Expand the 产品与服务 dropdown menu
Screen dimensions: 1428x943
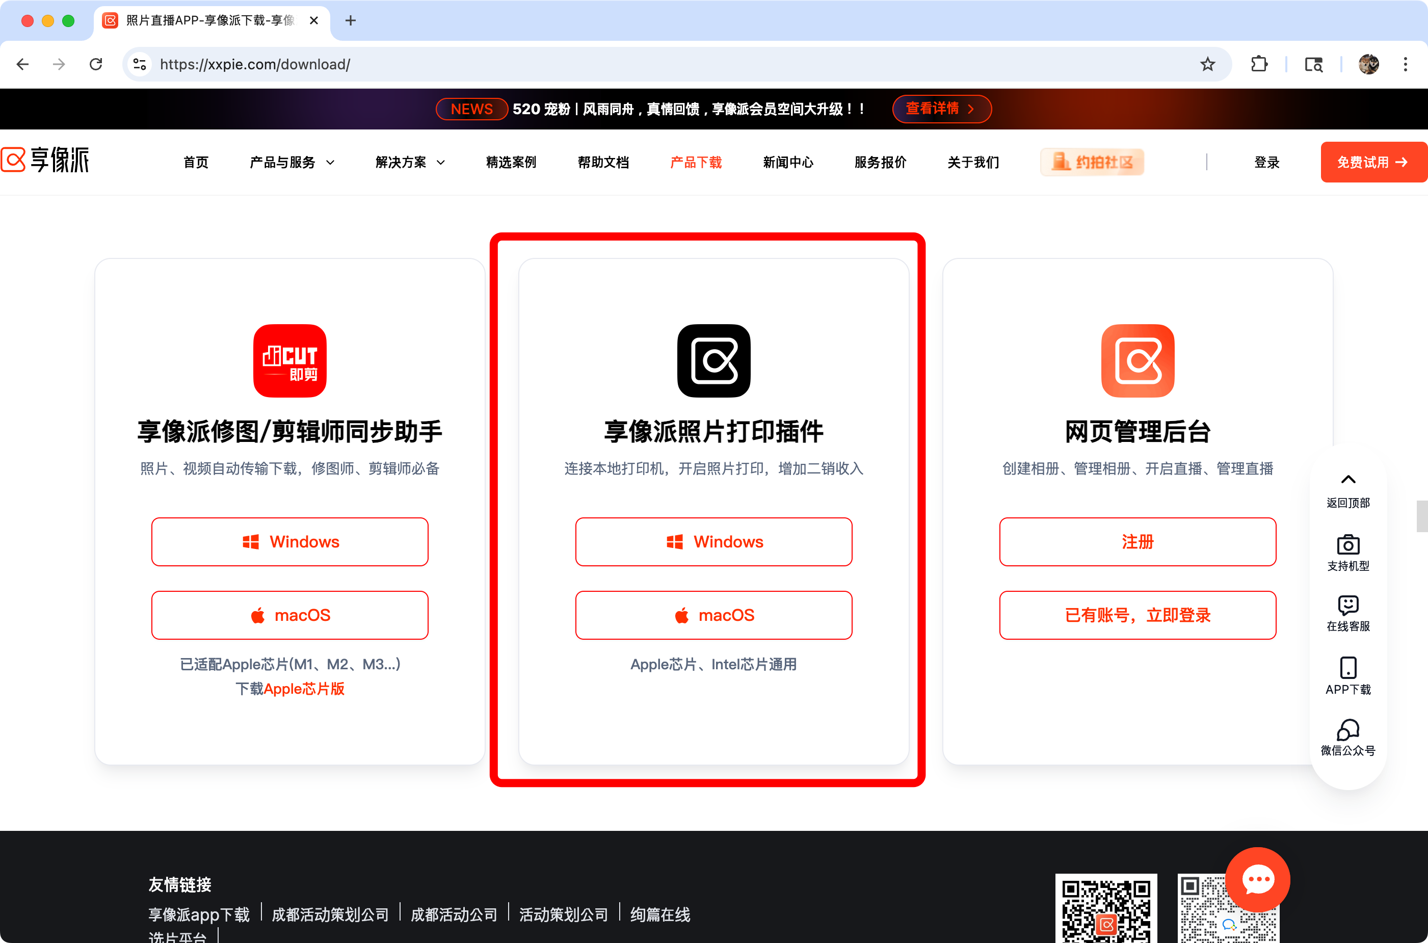click(x=292, y=163)
